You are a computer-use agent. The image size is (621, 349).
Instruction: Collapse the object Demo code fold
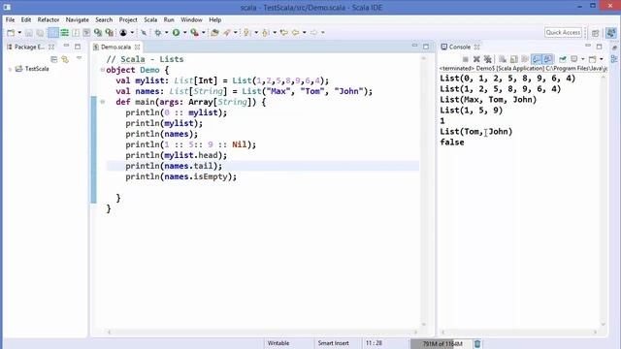(102, 70)
